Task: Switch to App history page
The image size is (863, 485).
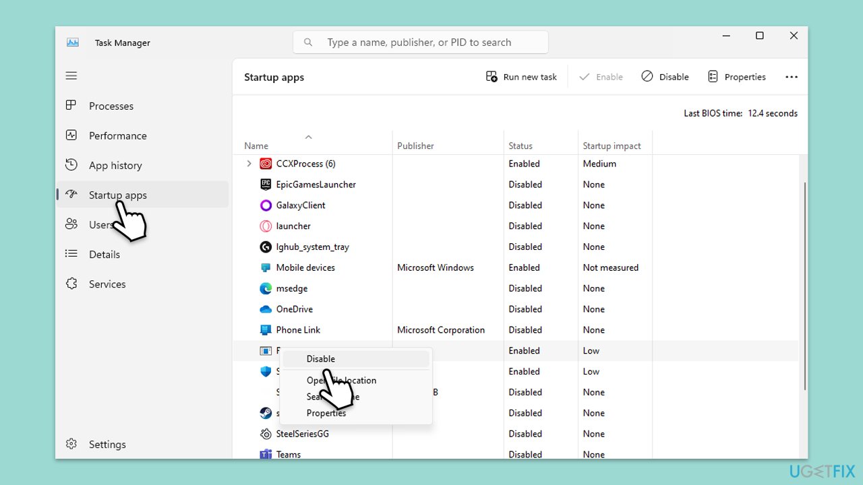Action: [115, 165]
